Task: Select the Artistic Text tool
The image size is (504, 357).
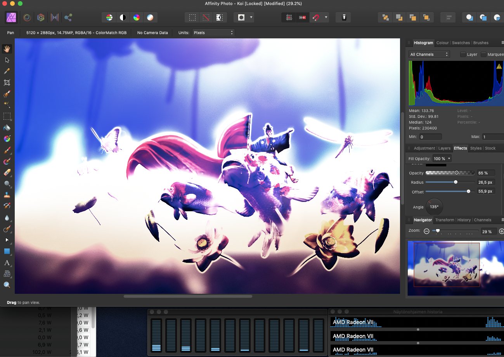Action: (x=7, y=262)
